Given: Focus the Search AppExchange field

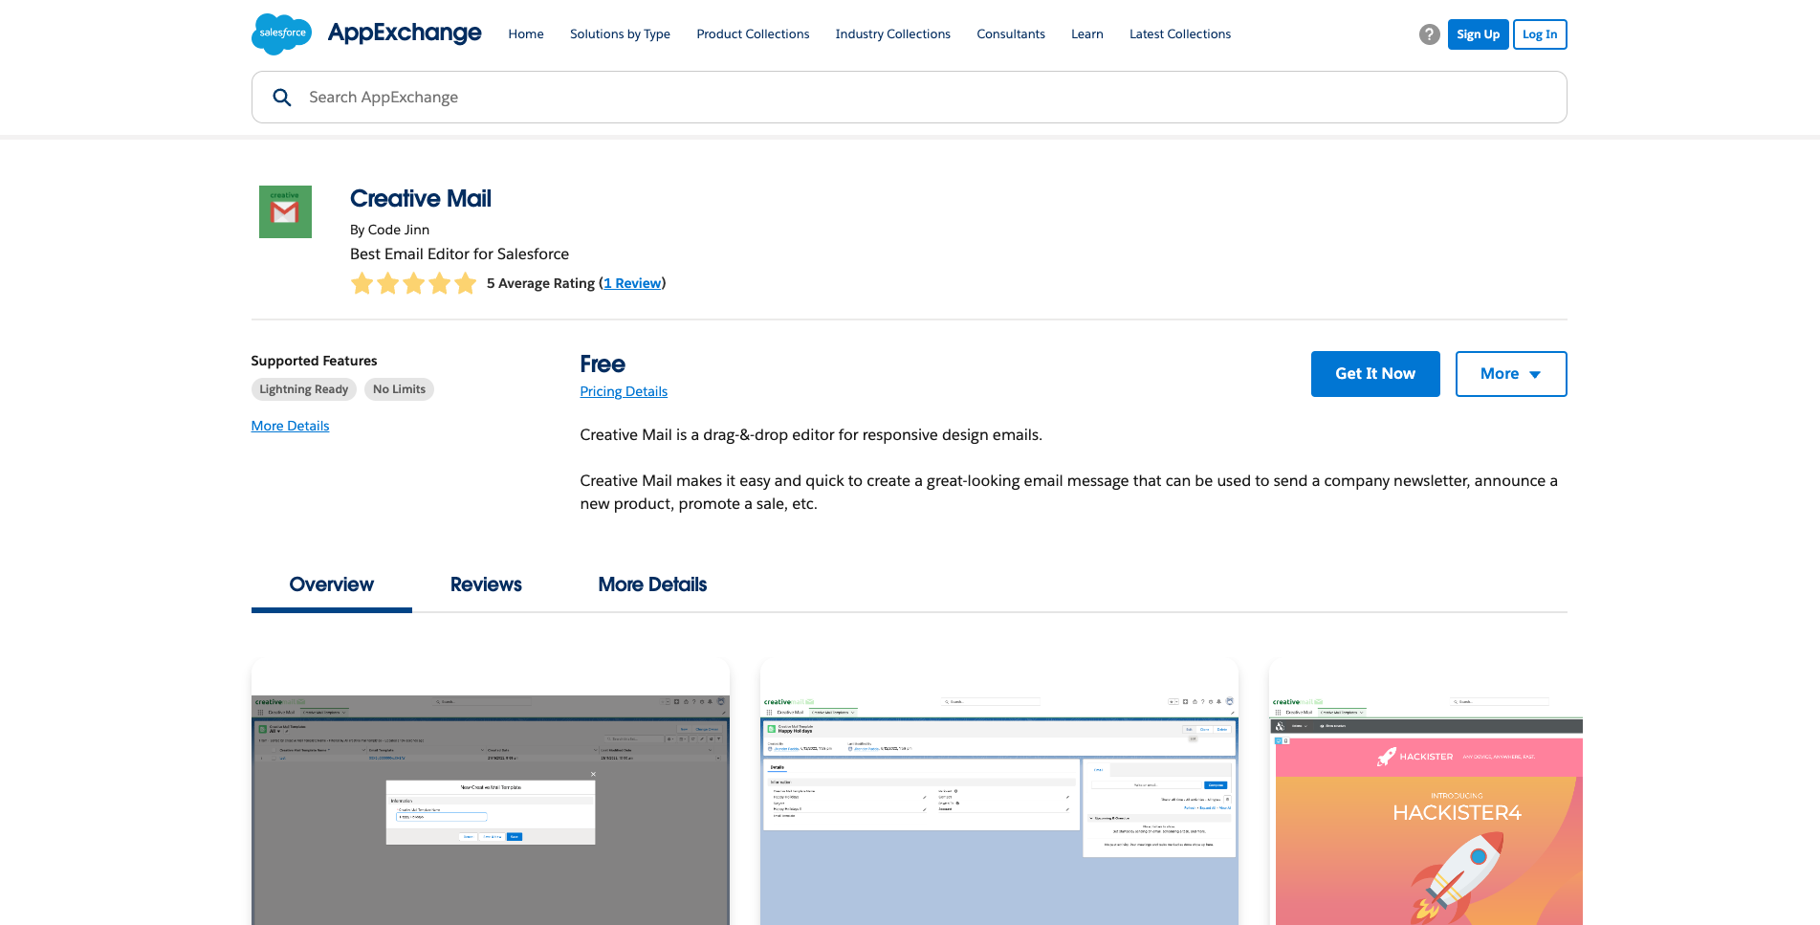Looking at the screenshot, I should 909,98.
